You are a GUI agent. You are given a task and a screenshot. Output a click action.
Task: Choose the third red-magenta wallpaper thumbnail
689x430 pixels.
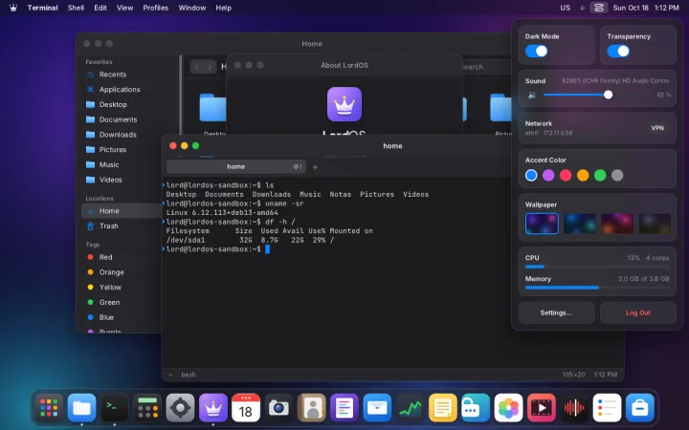coord(617,224)
